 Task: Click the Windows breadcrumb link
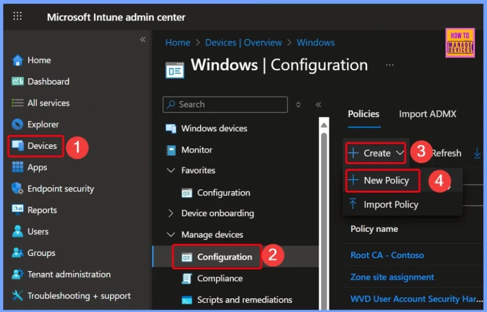[316, 42]
